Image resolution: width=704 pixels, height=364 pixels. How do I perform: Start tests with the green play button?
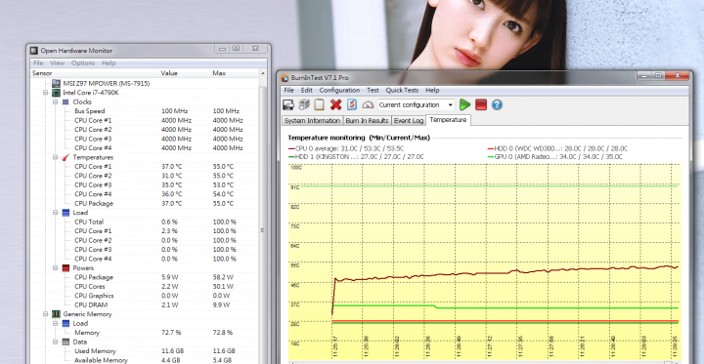[464, 104]
